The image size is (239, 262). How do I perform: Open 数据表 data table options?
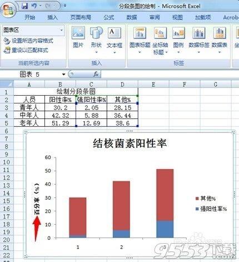click(220, 40)
